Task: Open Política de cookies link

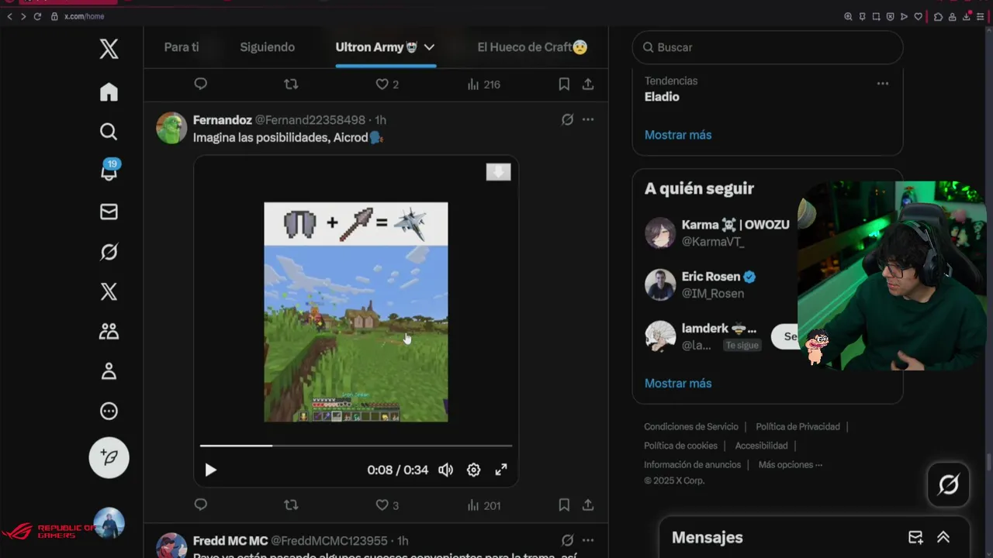Action: [680, 446]
